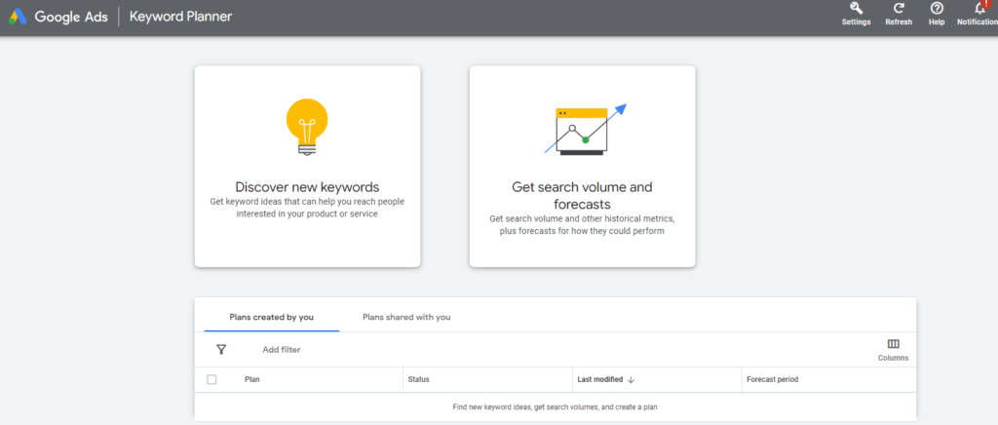Click the Refresh icon
The width and height of the screenshot is (998, 425).
click(x=899, y=8)
